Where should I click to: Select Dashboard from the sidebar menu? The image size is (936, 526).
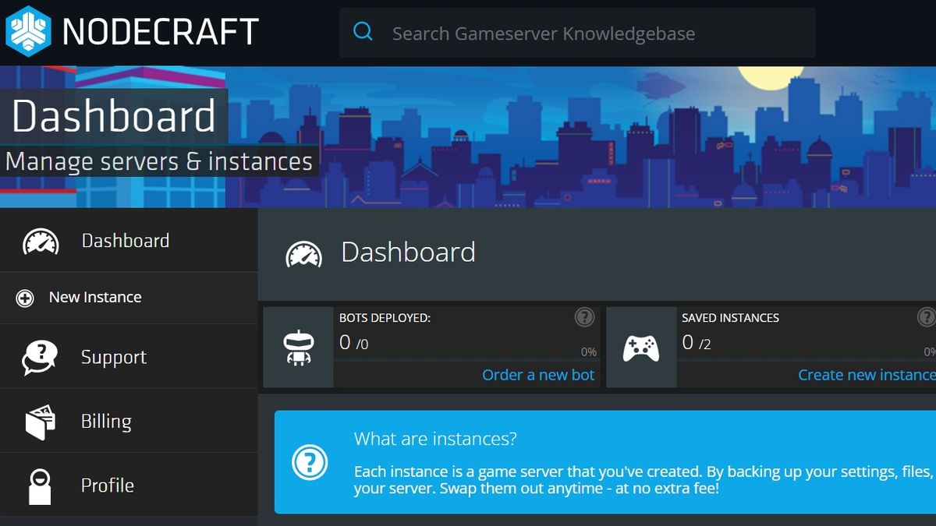(x=124, y=240)
